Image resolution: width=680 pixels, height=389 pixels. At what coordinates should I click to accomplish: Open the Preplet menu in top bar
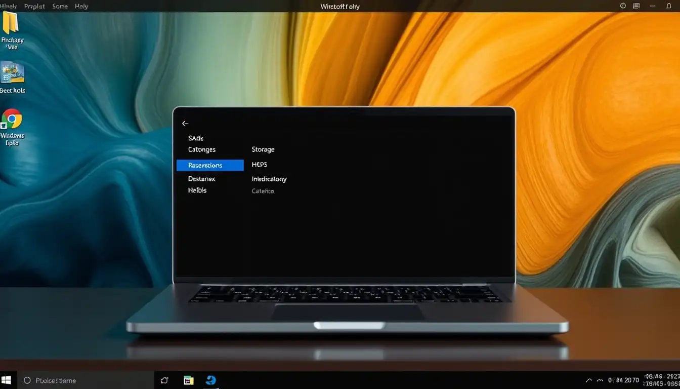[34, 6]
